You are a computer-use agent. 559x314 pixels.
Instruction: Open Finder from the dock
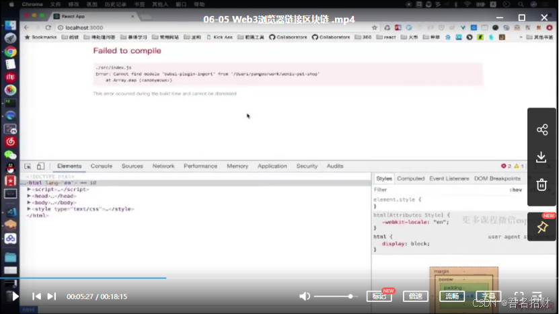pyautogui.click(x=10, y=25)
